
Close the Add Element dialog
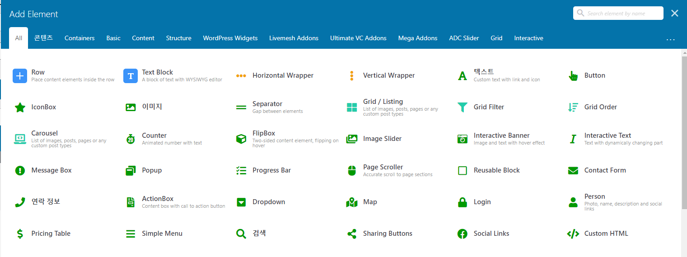pos(675,13)
